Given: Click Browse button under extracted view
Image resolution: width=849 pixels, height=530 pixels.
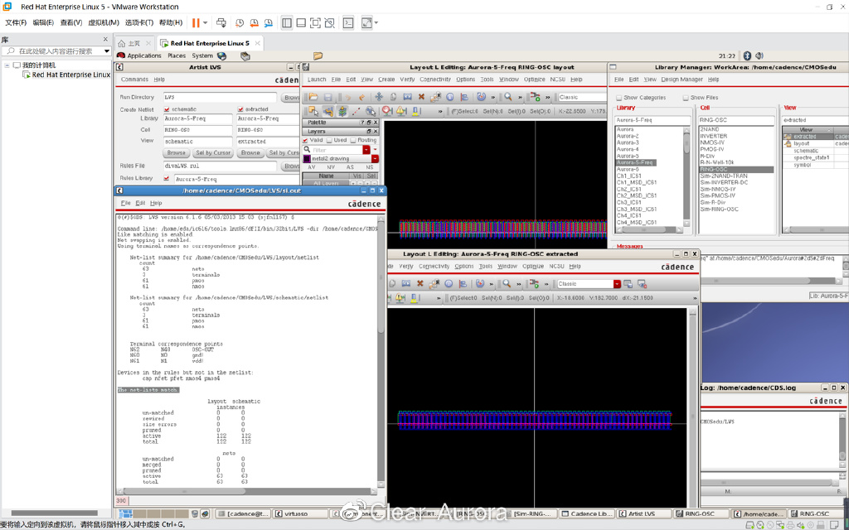Looking at the screenshot, I should pyautogui.click(x=250, y=153).
